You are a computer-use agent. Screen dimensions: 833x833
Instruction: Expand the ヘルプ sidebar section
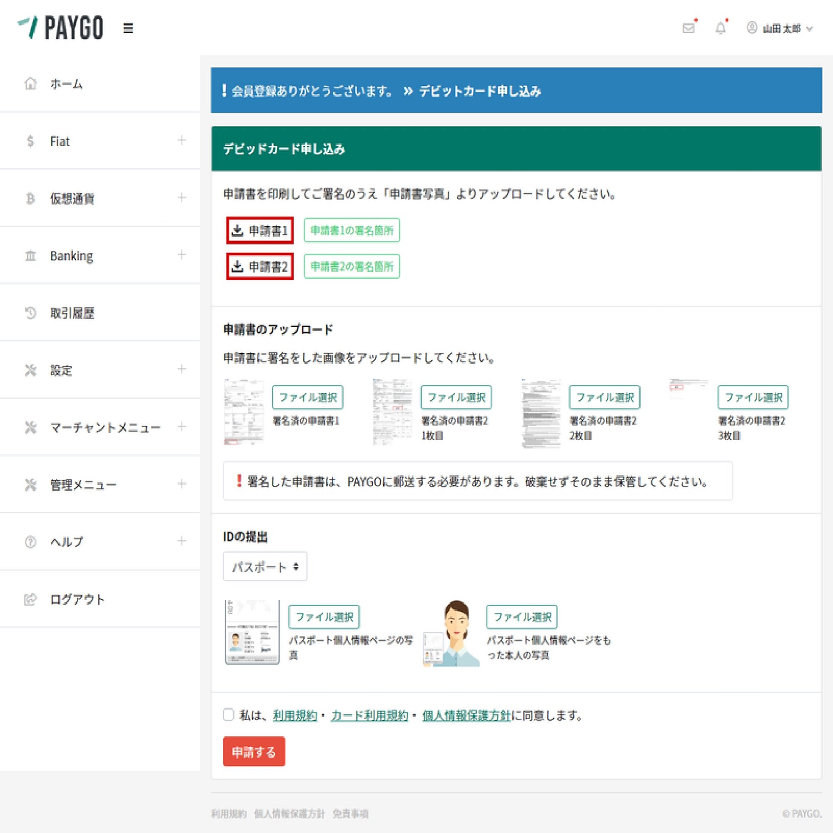182,541
